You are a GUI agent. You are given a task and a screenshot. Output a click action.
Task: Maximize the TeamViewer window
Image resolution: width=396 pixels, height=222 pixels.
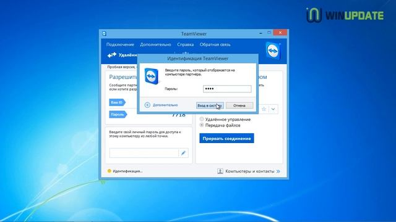click(x=269, y=33)
